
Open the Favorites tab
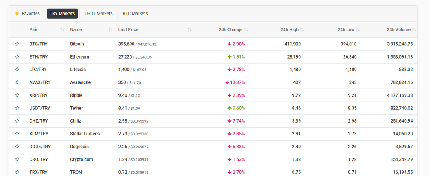[27, 13]
